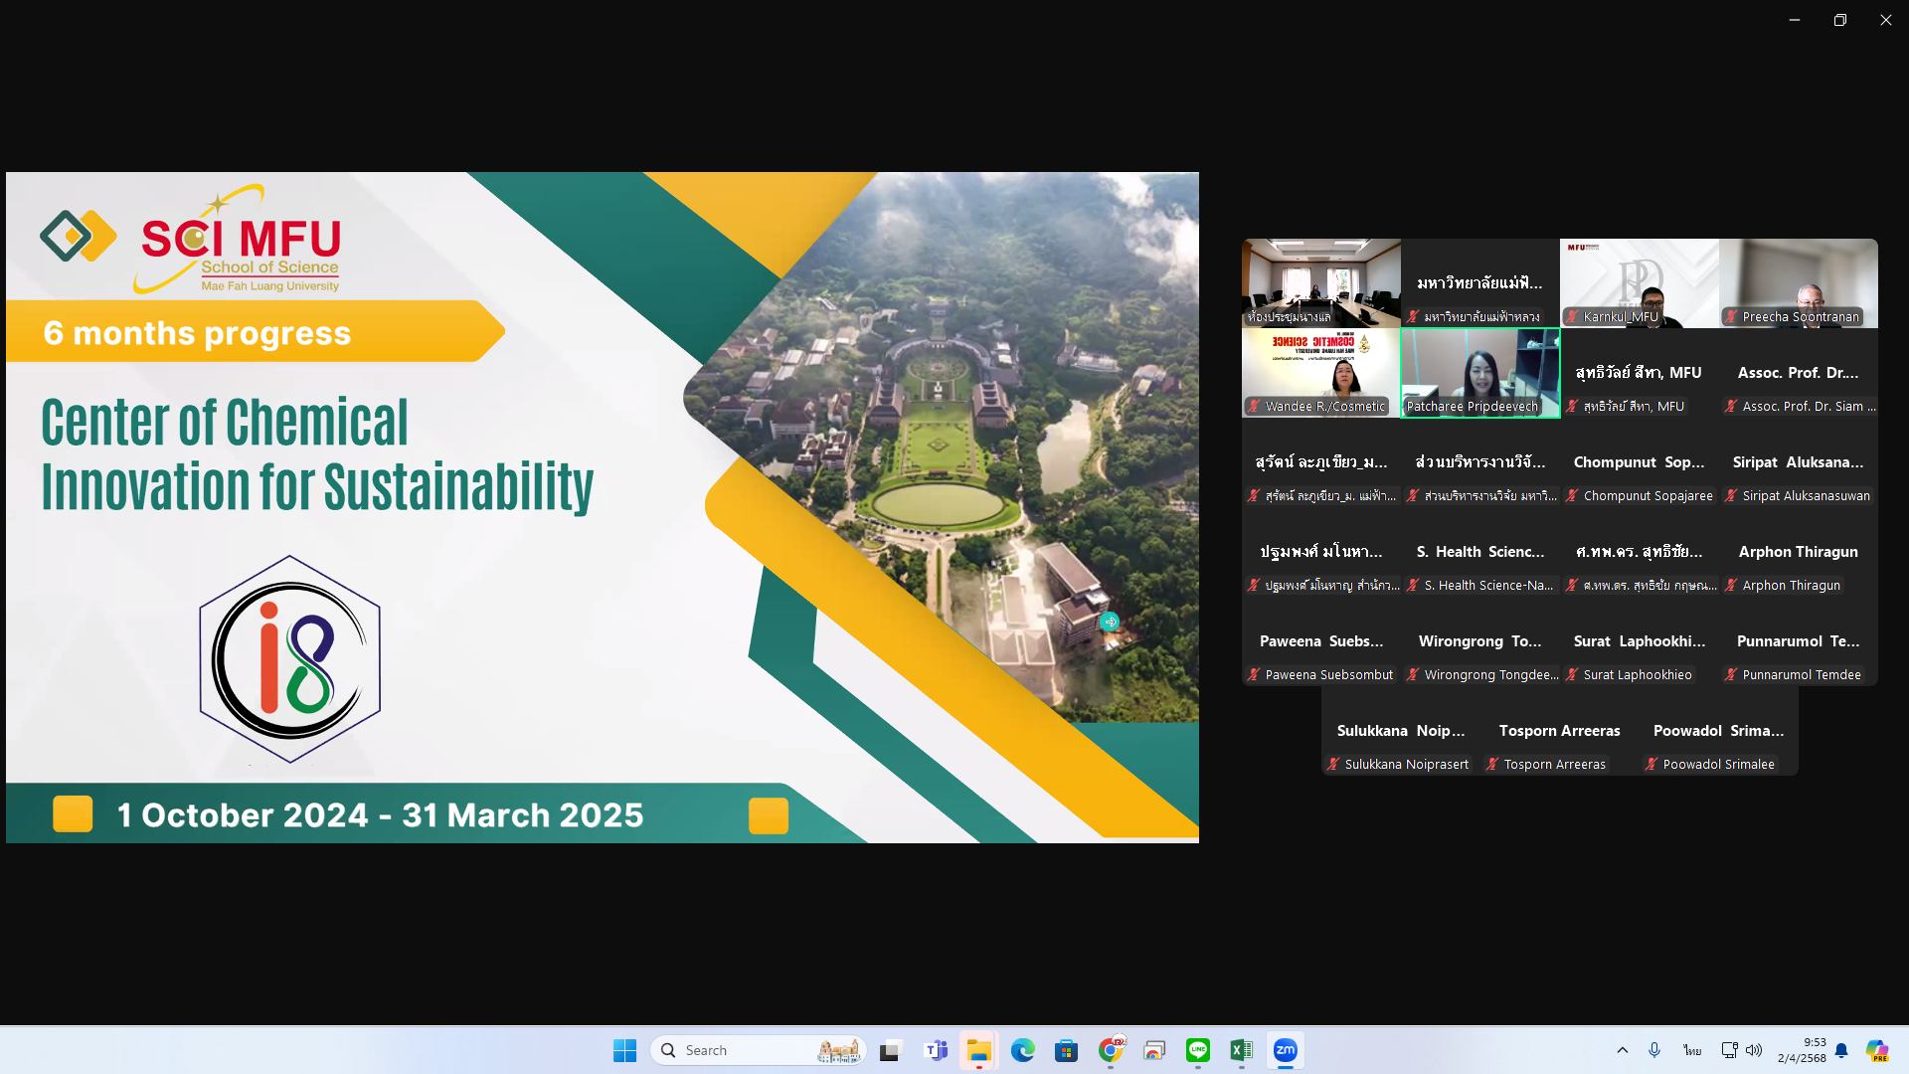Click the muted mic icon beside Surat Laphookhieo
The image size is (1909, 1074).
click(x=1572, y=675)
